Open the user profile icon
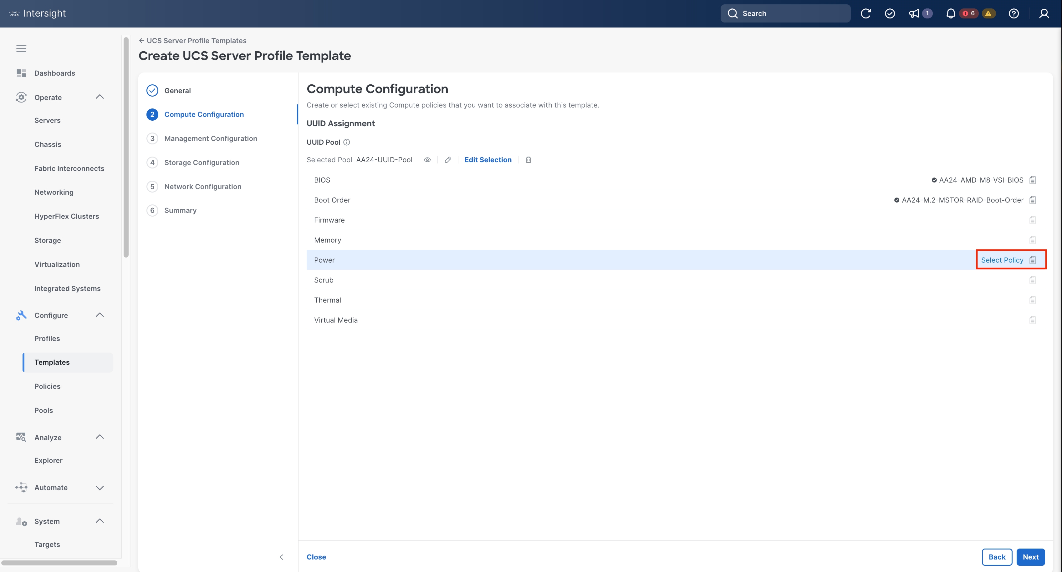 point(1044,13)
